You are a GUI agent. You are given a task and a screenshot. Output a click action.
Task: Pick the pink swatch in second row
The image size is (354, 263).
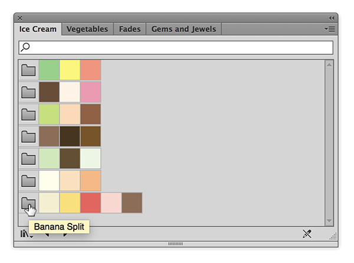pyautogui.click(x=90, y=92)
